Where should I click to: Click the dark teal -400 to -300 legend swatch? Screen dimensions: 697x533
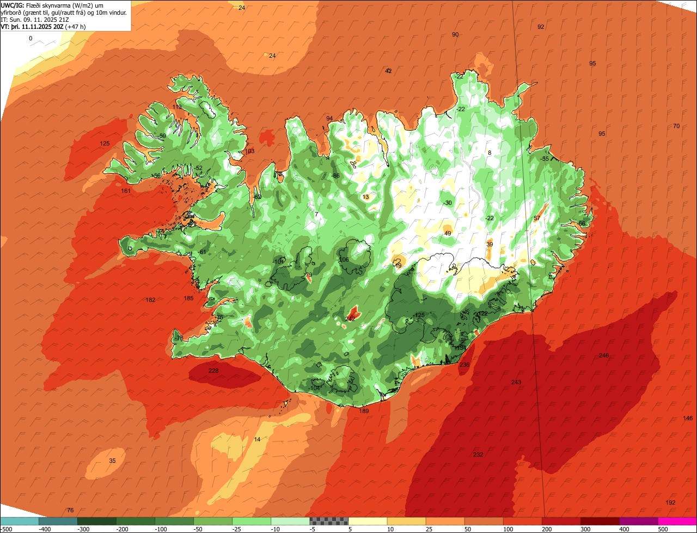tap(58, 521)
